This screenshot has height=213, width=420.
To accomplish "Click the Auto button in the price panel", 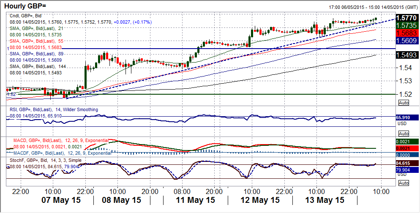I will click(404, 103).
